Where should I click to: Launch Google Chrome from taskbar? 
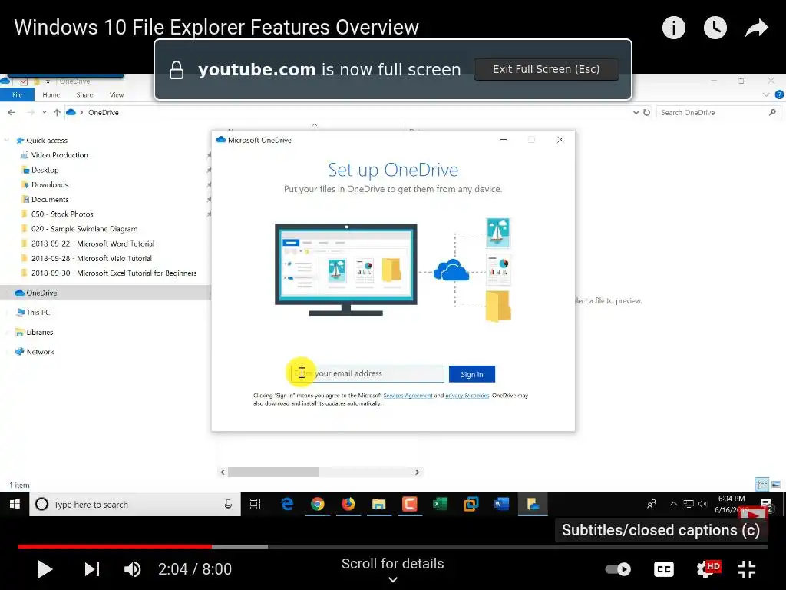pos(317,504)
